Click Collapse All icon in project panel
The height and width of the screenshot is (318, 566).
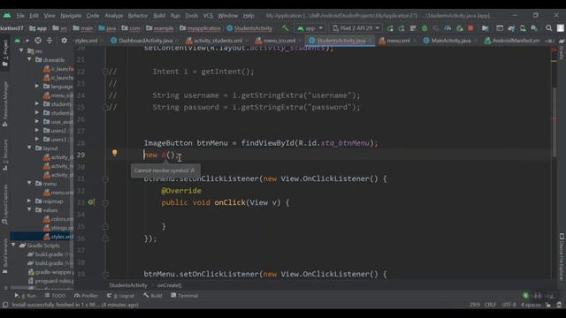(x=50, y=41)
